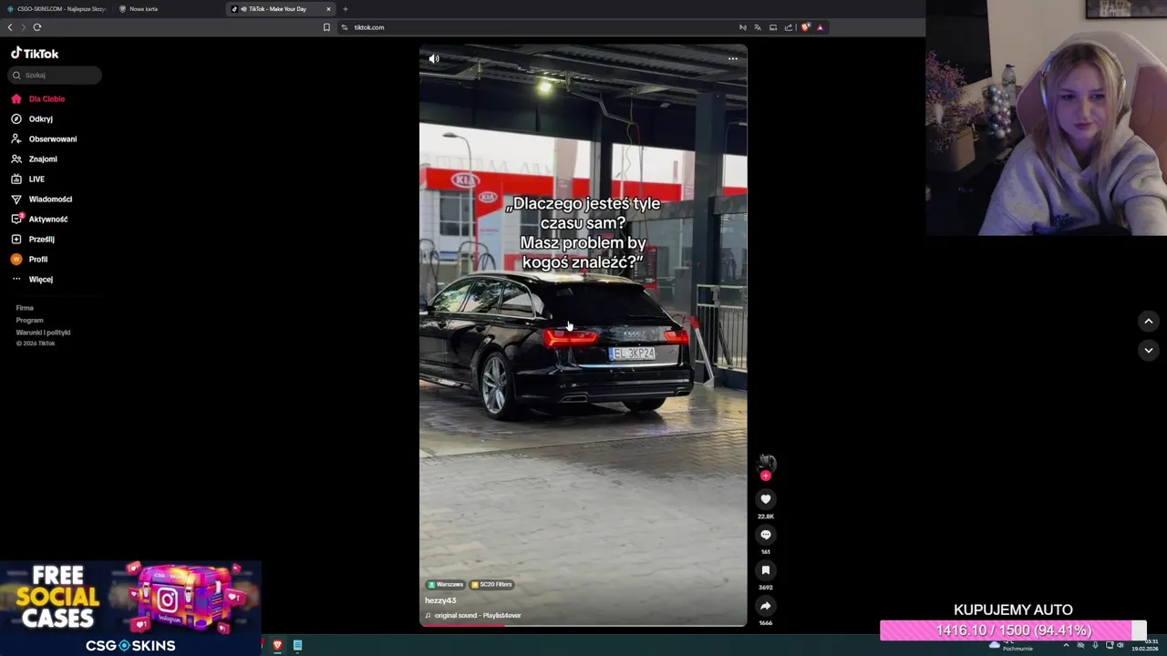
Task: Open the Dla Ciebie feed
Action: click(x=38, y=98)
